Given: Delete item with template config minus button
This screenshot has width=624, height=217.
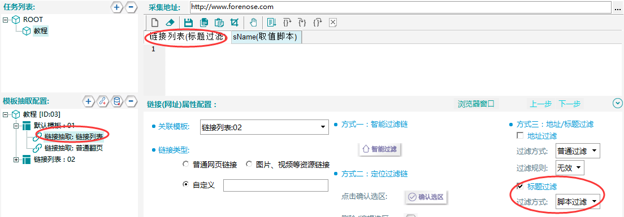Looking at the screenshot, I should point(131,101).
